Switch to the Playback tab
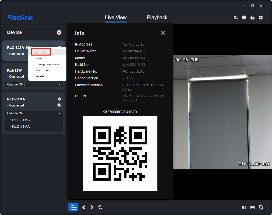The image size is (272, 215). 157,17
